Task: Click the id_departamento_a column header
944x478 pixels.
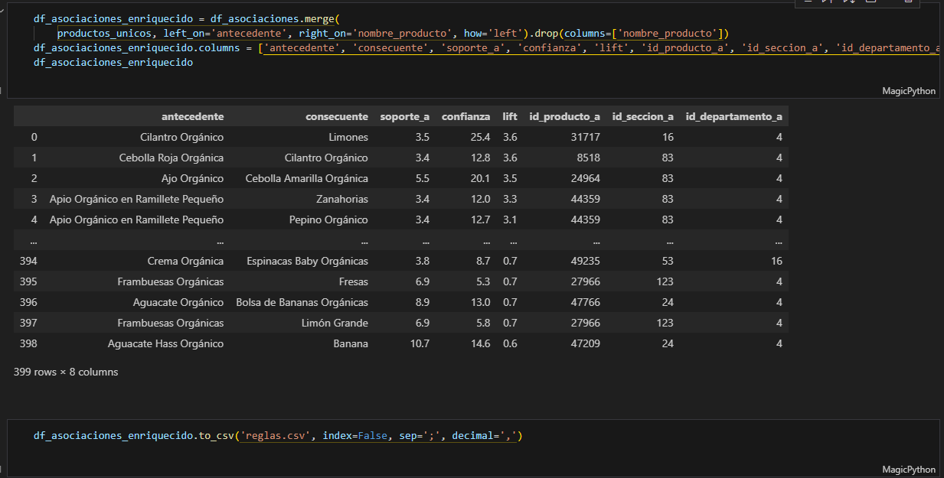Action: pos(733,116)
